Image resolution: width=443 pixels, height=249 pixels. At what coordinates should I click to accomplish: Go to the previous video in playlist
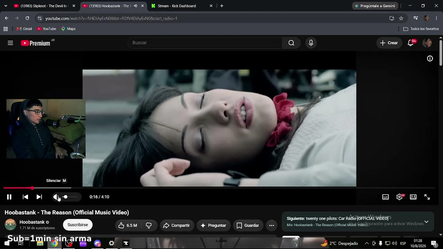(25, 197)
